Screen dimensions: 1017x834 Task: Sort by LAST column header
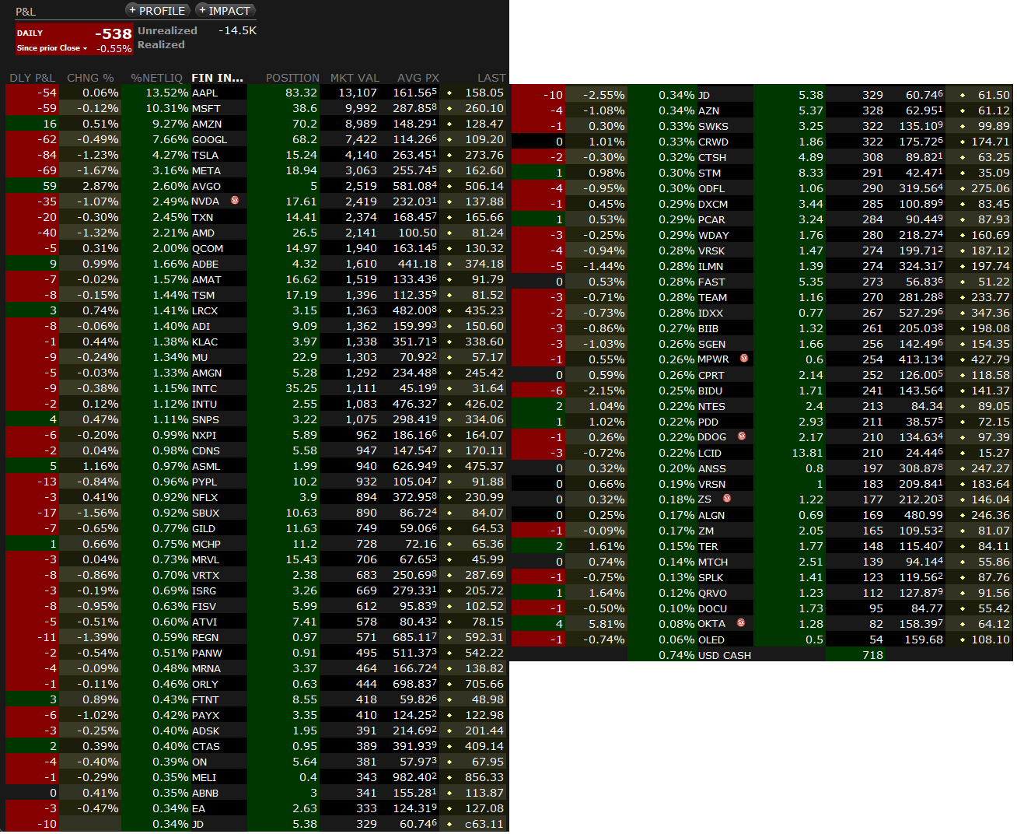pyautogui.click(x=491, y=78)
